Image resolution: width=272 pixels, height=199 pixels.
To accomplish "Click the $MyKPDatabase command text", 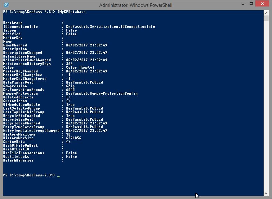I will click(71, 12).
